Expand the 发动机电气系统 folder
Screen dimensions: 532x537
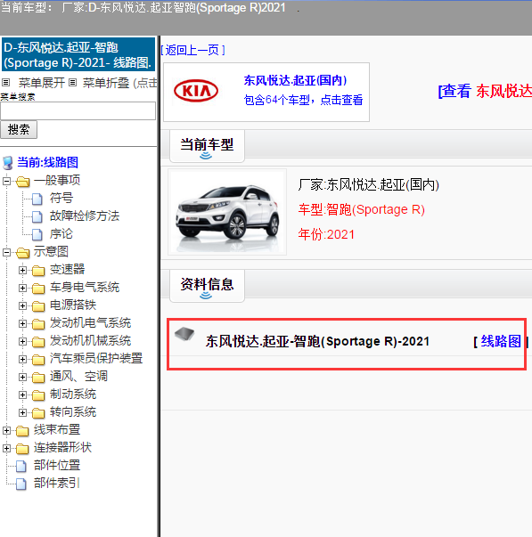[22, 323]
